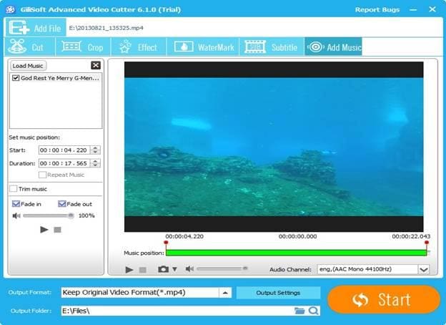Enable the Trim music checkbox
Viewport: 446px width, 325px height.
click(13, 188)
